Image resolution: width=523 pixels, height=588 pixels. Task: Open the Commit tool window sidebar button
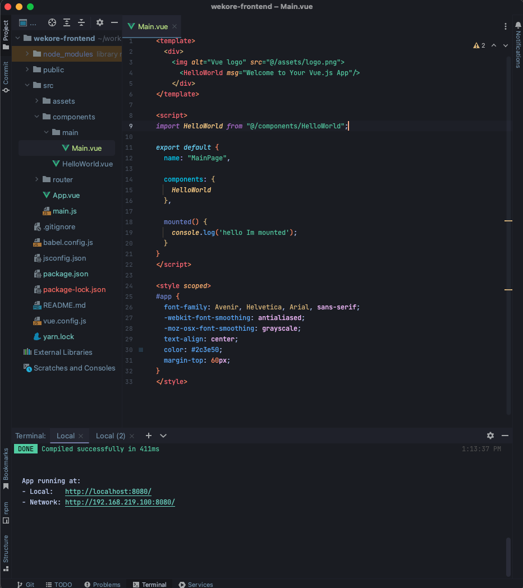6,77
